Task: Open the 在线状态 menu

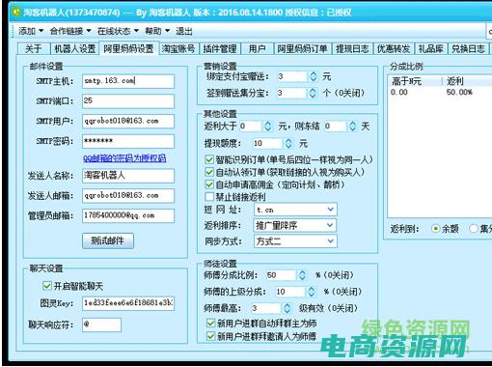Action: click(x=118, y=31)
